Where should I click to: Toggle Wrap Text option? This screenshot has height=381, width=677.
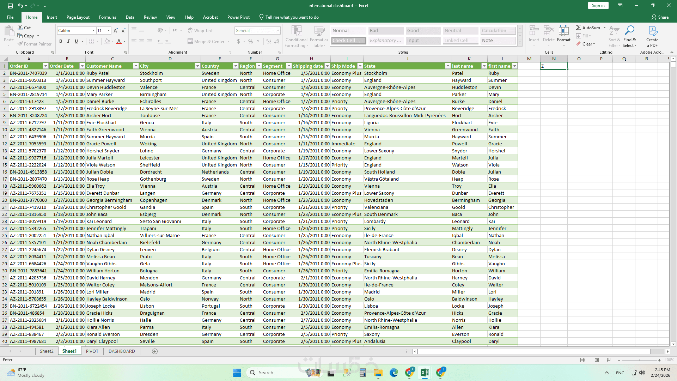click(x=200, y=31)
